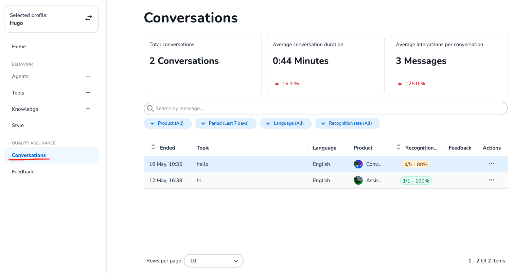Open the Feedback page in sidebar
The width and height of the screenshot is (513, 274).
[23, 172]
